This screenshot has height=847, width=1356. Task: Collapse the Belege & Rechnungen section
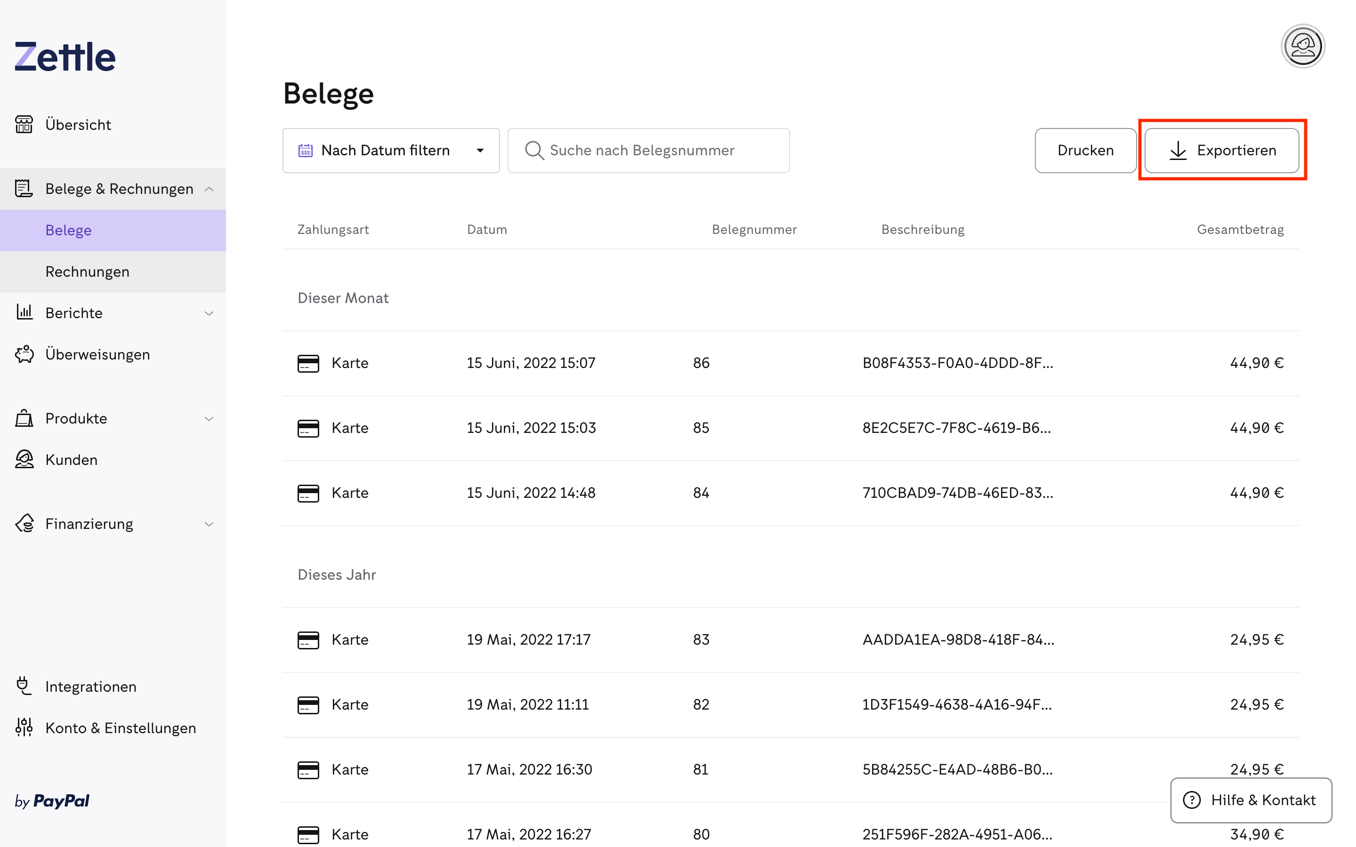(209, 189)
